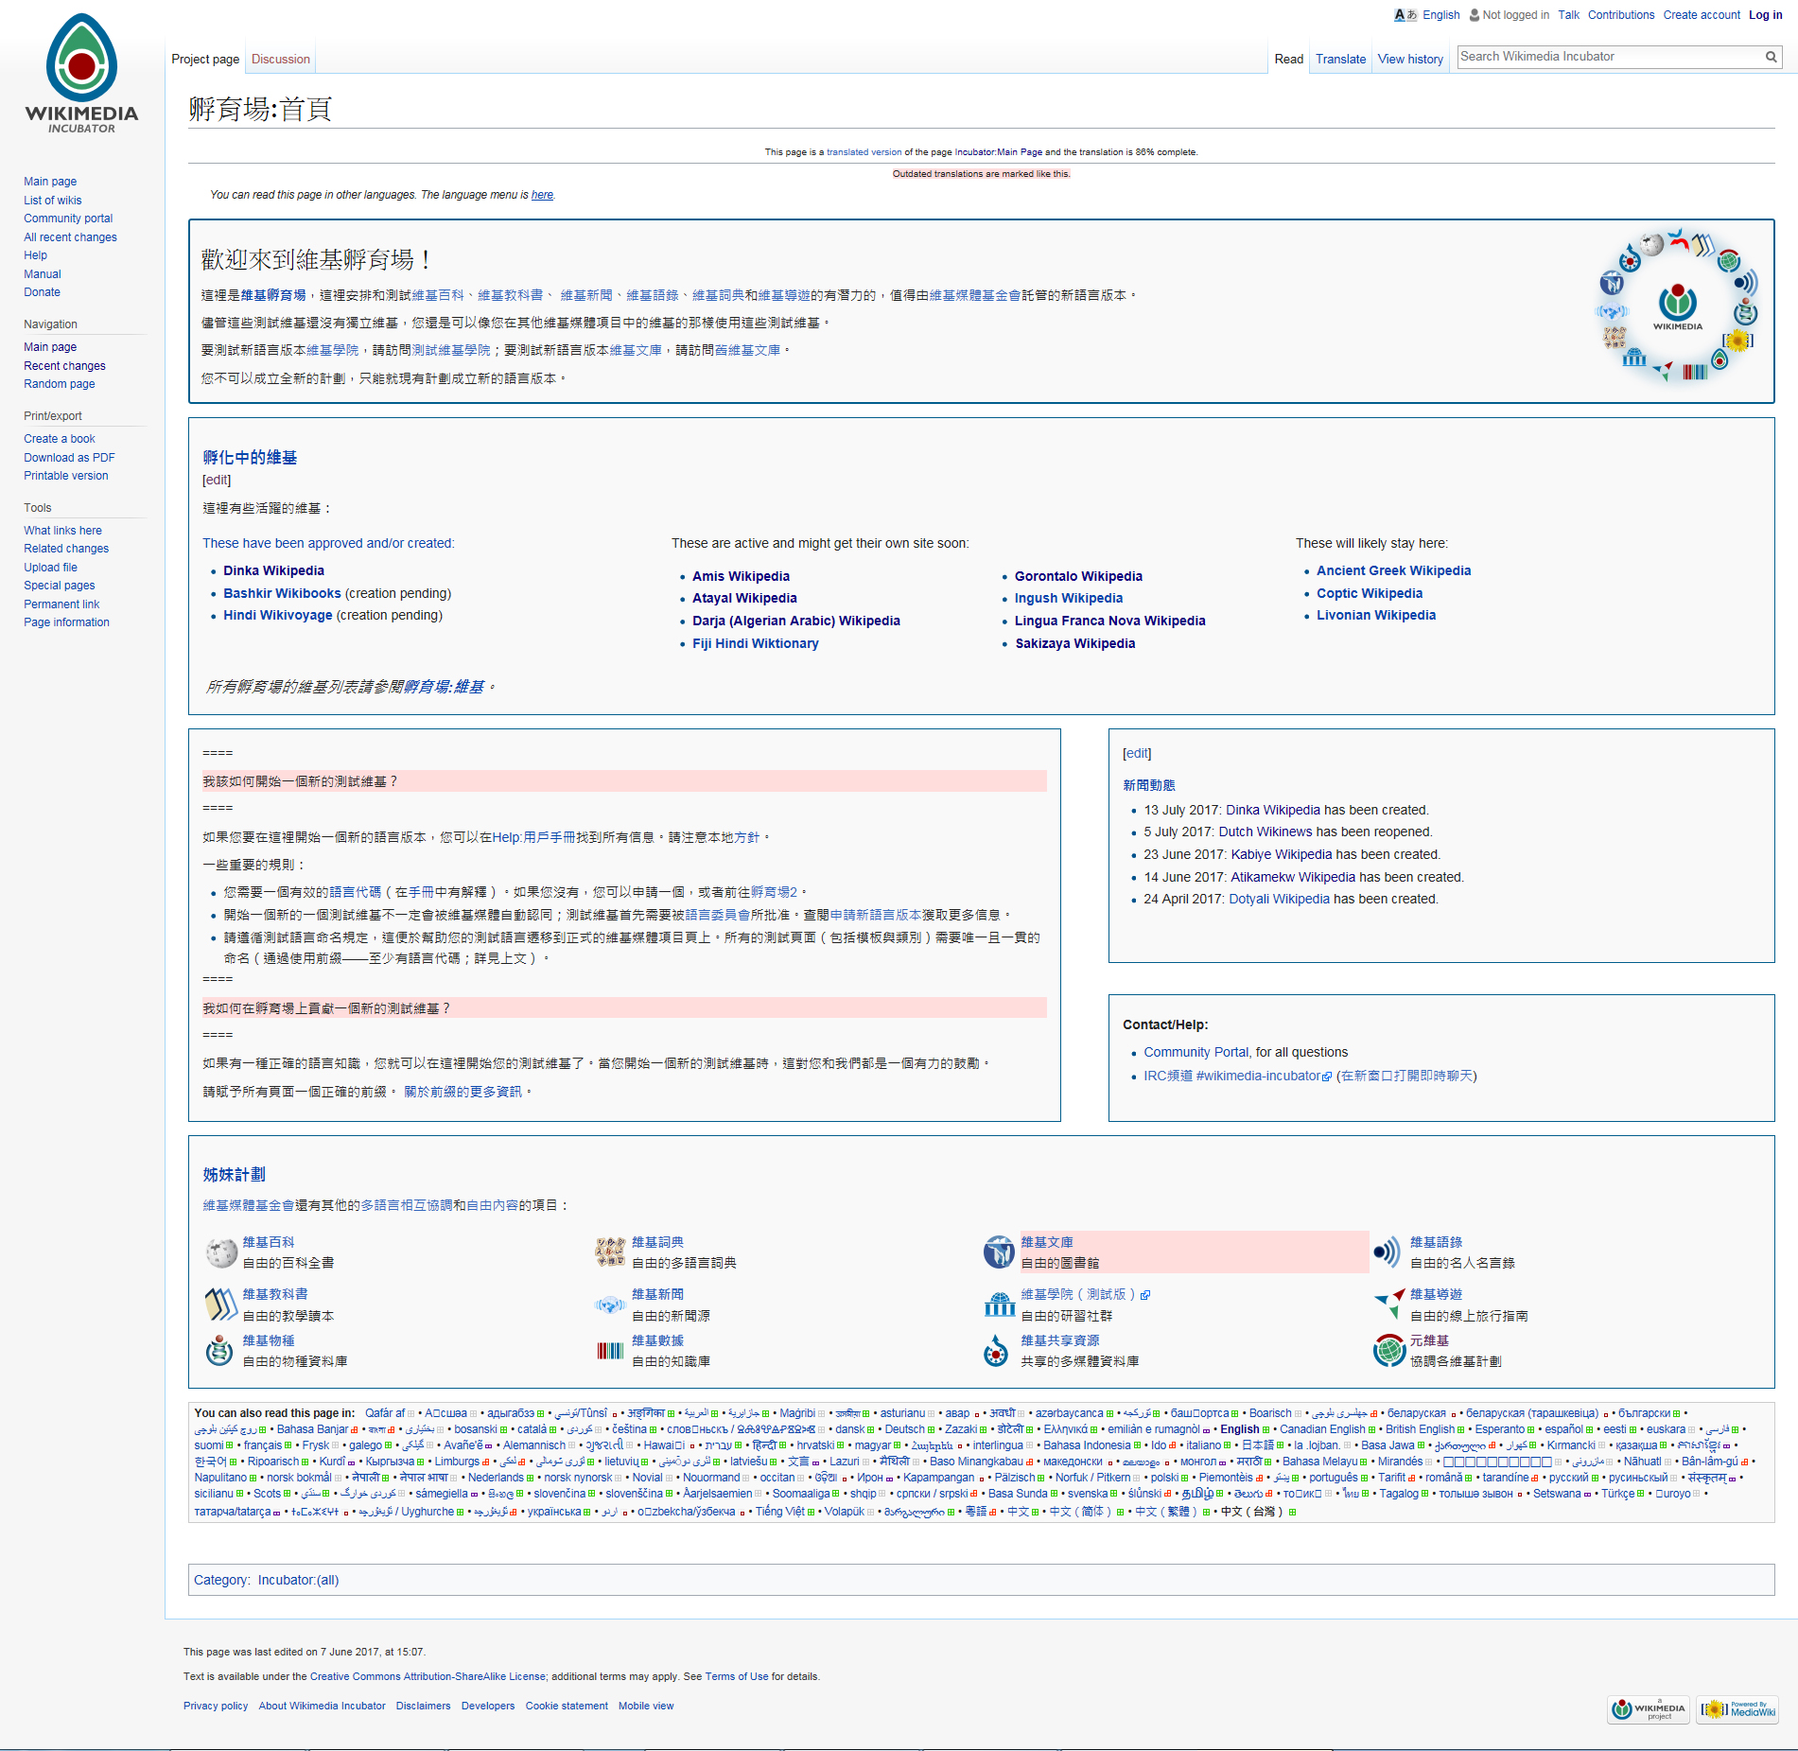Open the Translate tab
The width and height of the screenshot is (1798, 1751).
pos(1340,59)
